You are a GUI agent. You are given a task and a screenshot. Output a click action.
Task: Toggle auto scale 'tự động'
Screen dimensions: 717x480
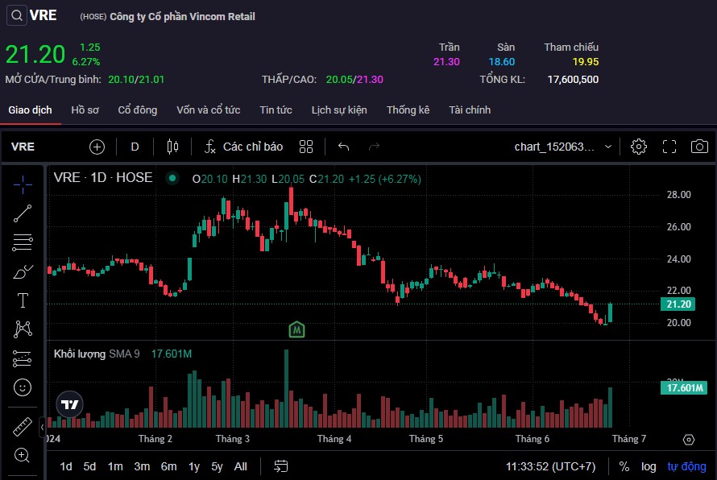[686, 466]
